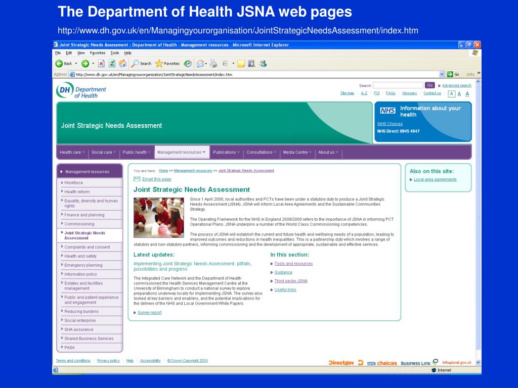Click the Edit with Word icon

[x=226, y=63]
